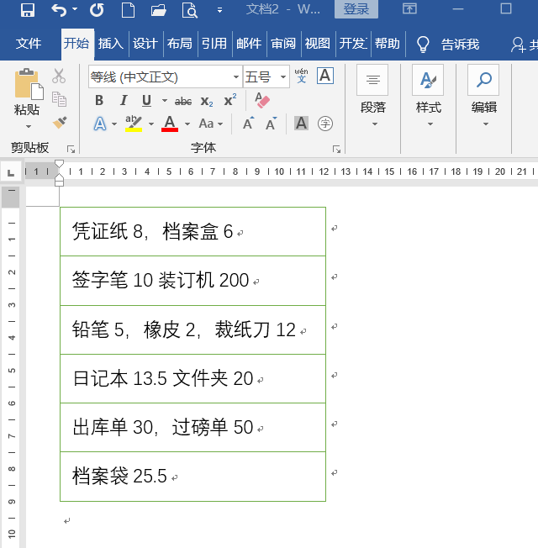This screenshot has height=548, width=538.
Task: Open the 文件 menu
Action: 29,44
